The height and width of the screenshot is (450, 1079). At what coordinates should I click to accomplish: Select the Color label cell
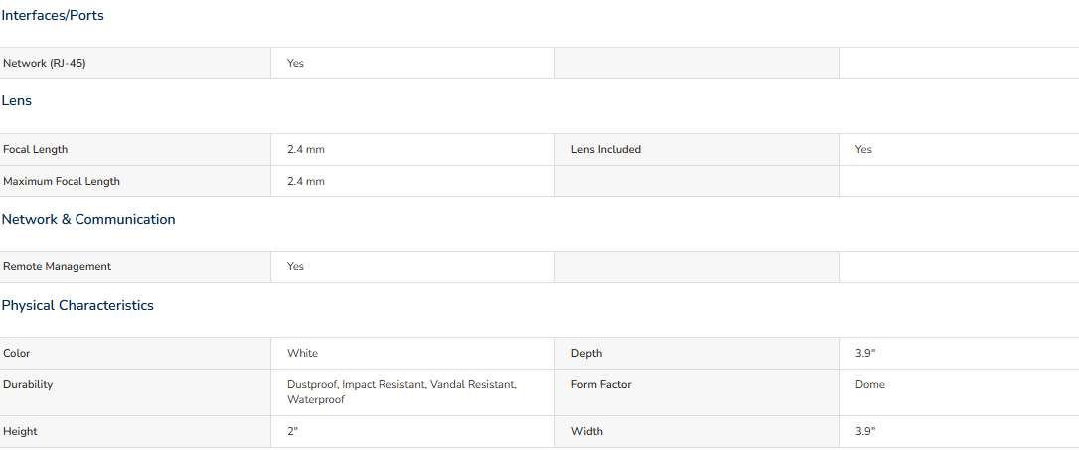[x=135, y=354]
